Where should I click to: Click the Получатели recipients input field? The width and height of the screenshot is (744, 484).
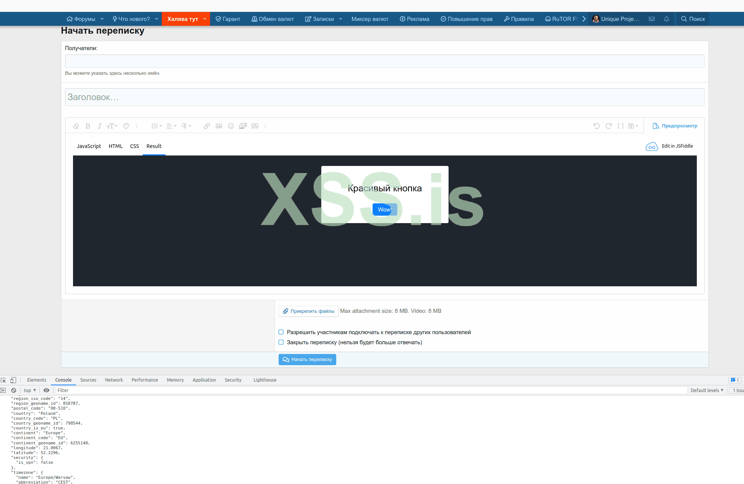(385, 61)
